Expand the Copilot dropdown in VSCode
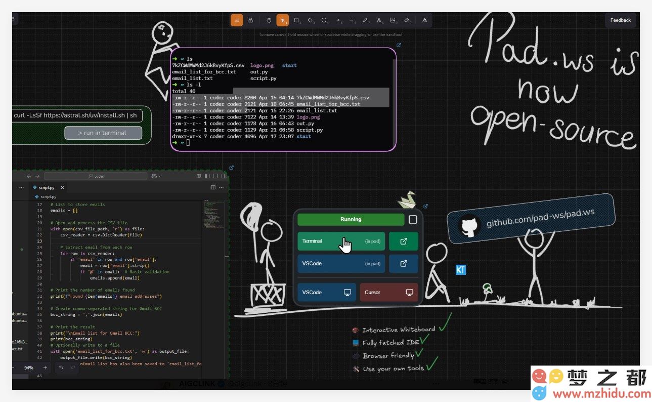 (x=156, y=176)
